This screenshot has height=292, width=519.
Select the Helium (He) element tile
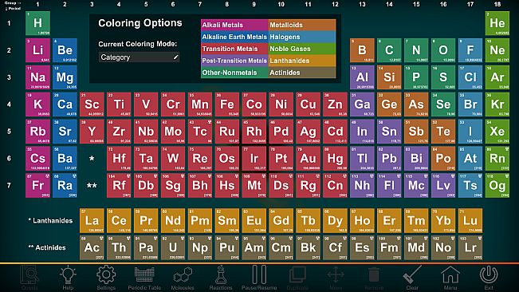pos(497,23)
